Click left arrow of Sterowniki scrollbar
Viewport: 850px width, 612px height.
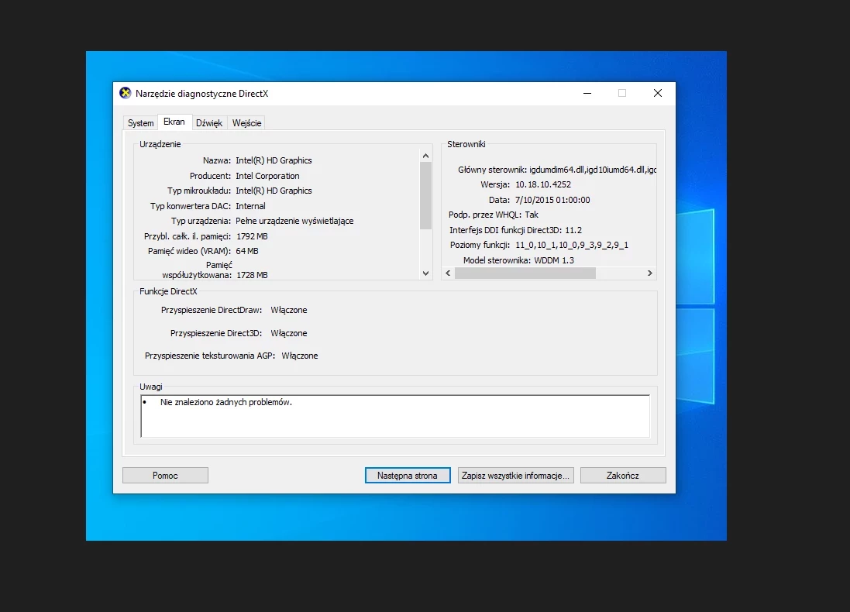448,273
